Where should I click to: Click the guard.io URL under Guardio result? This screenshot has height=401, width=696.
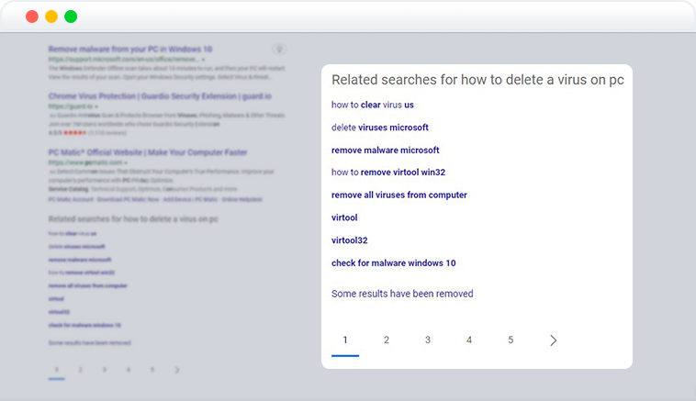tap(71, 106)
